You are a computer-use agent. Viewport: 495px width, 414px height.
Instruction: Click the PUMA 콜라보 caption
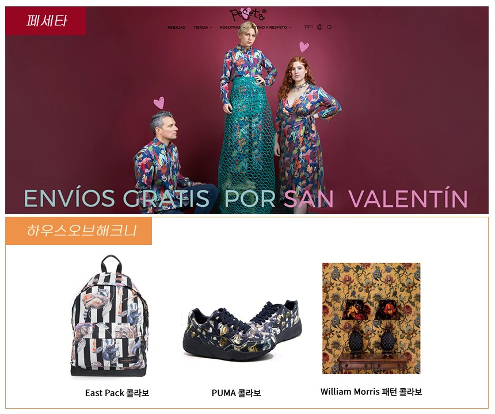[236, 393]
